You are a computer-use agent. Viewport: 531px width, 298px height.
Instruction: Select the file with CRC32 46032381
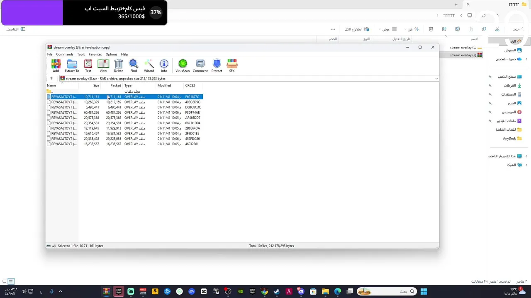coord(124,144)
